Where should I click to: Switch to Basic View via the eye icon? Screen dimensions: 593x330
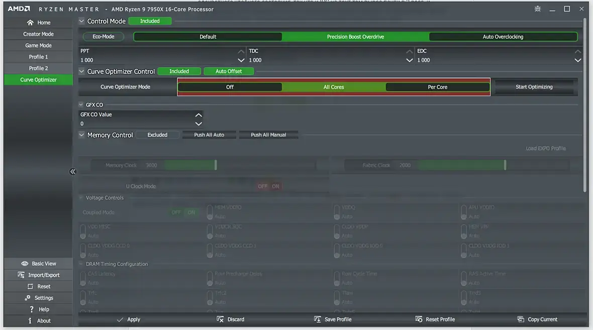38,264
